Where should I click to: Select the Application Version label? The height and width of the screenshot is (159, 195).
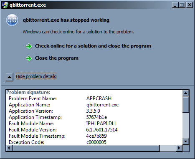pyautogui.click(x=31, y=111)
